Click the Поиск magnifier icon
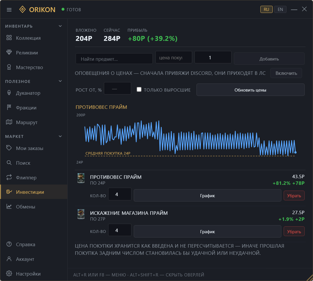The height and width of the screenshot is (281, 313). pyautogui.click(x=9, y=163)
